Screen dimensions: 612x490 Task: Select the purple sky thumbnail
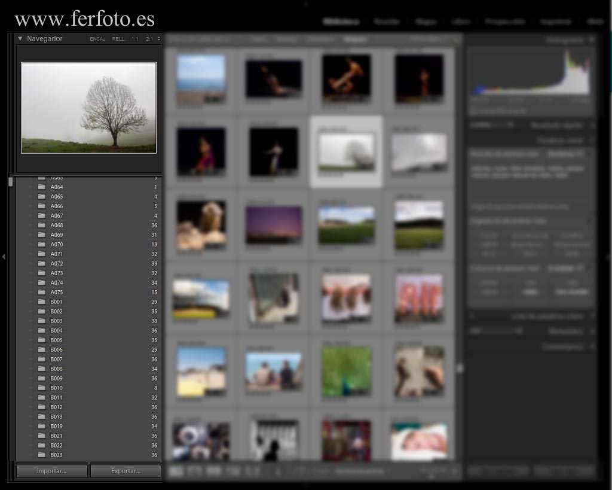pos(274,226)
